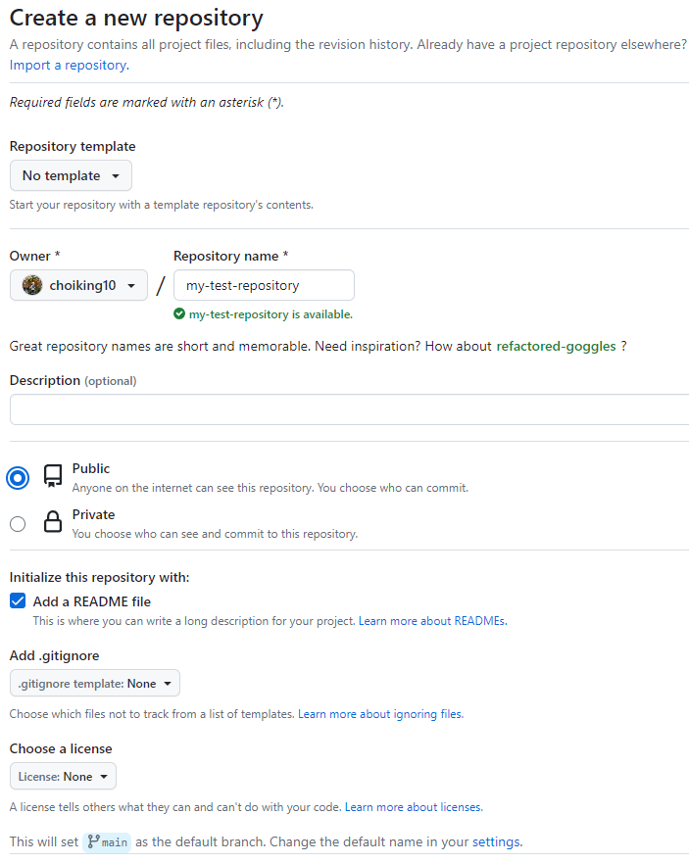Expand the Owner choiking10 dropdown
The width and height of the screenshot is (689, 863).
[x=78, y=285]
